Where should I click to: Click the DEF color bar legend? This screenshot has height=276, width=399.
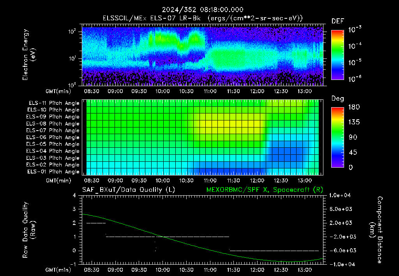pos(337,55)
